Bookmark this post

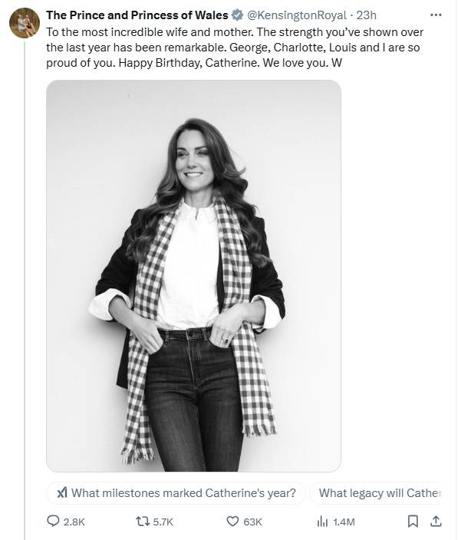coord(413,522)
